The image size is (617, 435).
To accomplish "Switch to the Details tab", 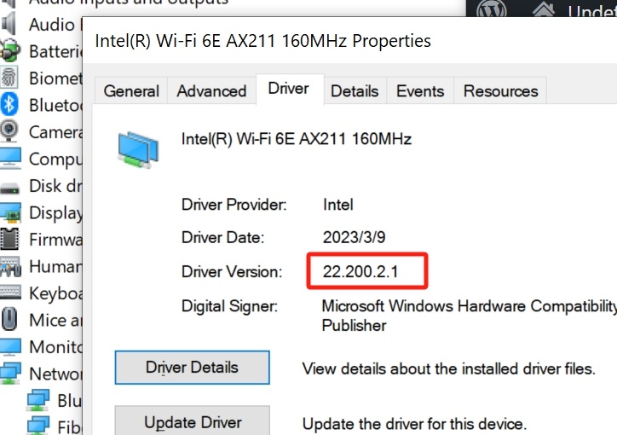I will pos(355,91).
